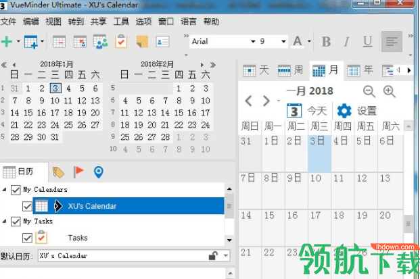Viewport: 420px width, 279px height.
Task: Click the calendar list scroll down arrow
Action: click(229, 240)
